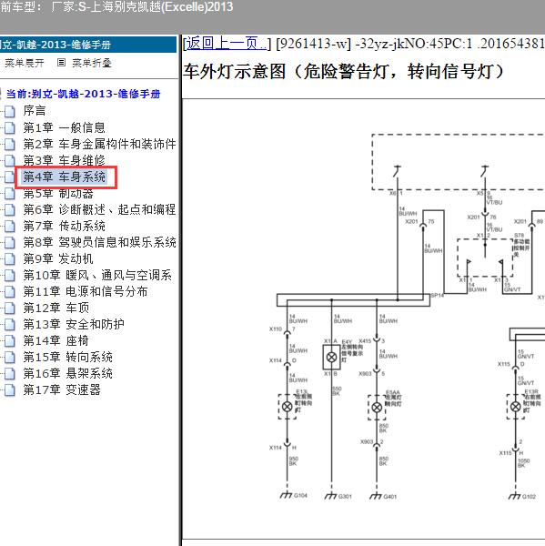This screenshot has width=545, height=546.
Task: Click the page icon beside 第12章 车顶
Action: 10,308
